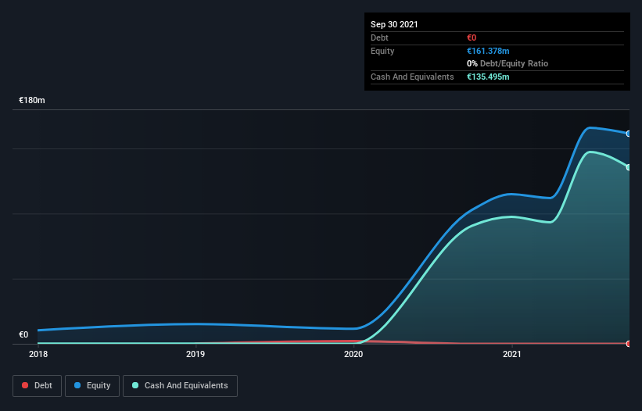
Task: Click the red Debt legend dot
Action: point(25,385)
